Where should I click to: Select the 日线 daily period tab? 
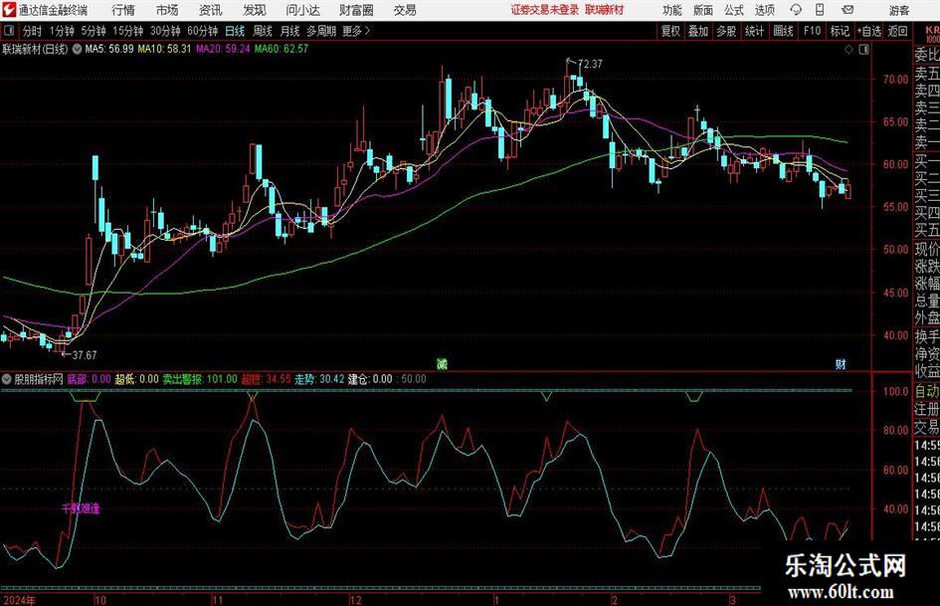pyautogui.click(x=235, y=31)
